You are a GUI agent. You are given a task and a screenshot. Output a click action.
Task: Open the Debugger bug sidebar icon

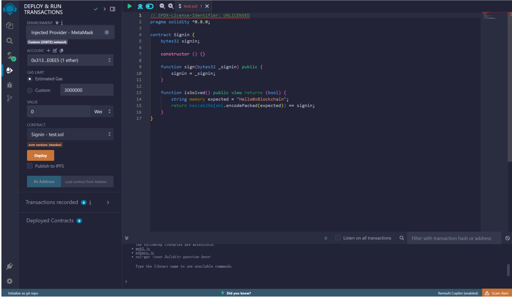pyautogui.click(x=9, y=85)
